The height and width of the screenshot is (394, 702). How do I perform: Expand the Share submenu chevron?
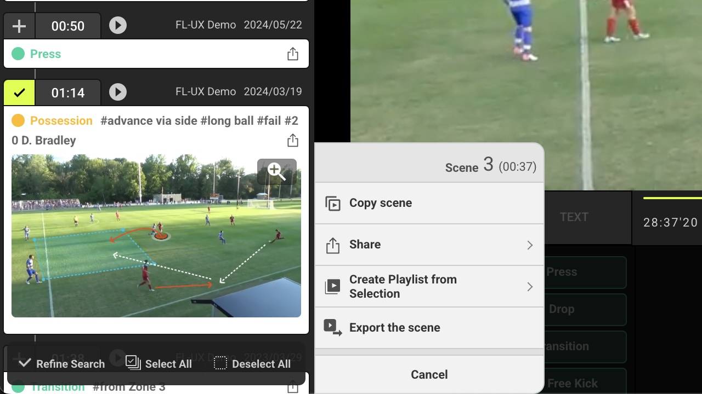pos(530,245)
